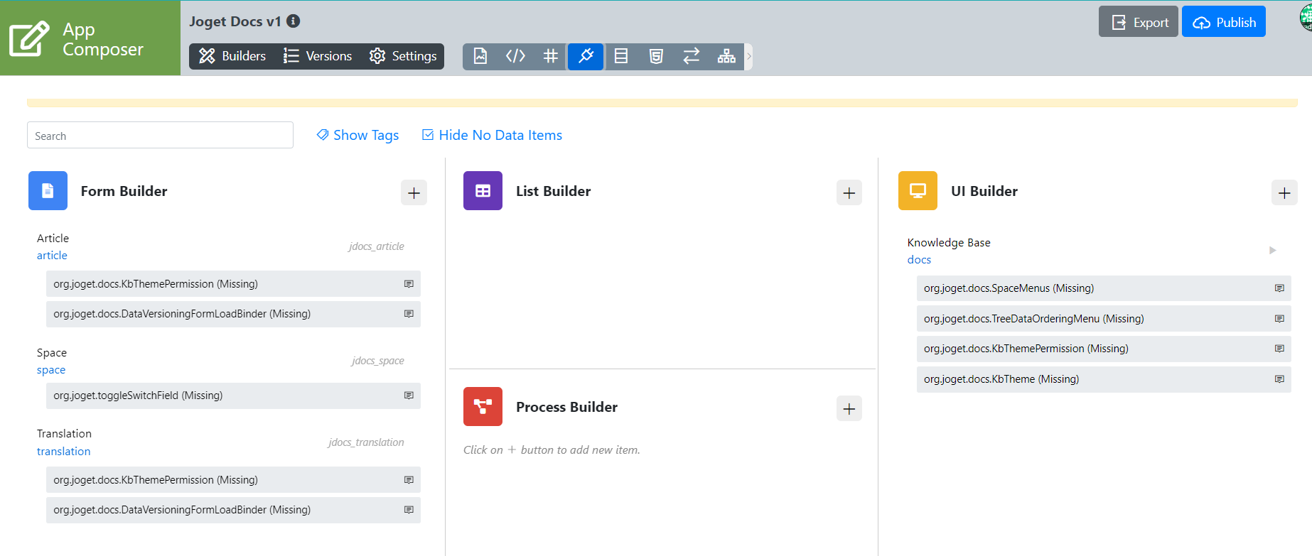The width and height of the screenshot is (1312, 556).
Task: Open the sitemap hierarchy toolbar icon
Action: click(x=726, y=56)
